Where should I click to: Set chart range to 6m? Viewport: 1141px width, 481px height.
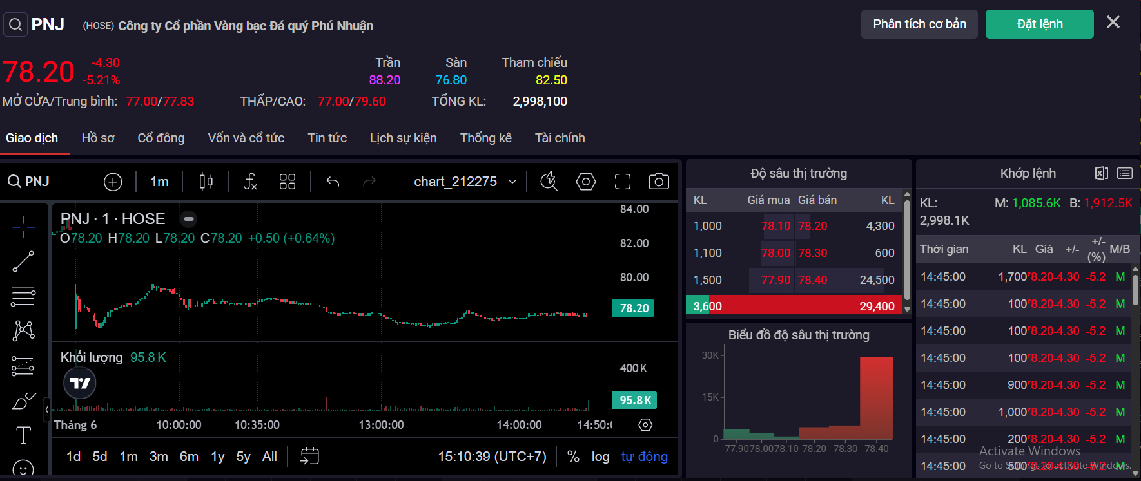click(189, 457)
